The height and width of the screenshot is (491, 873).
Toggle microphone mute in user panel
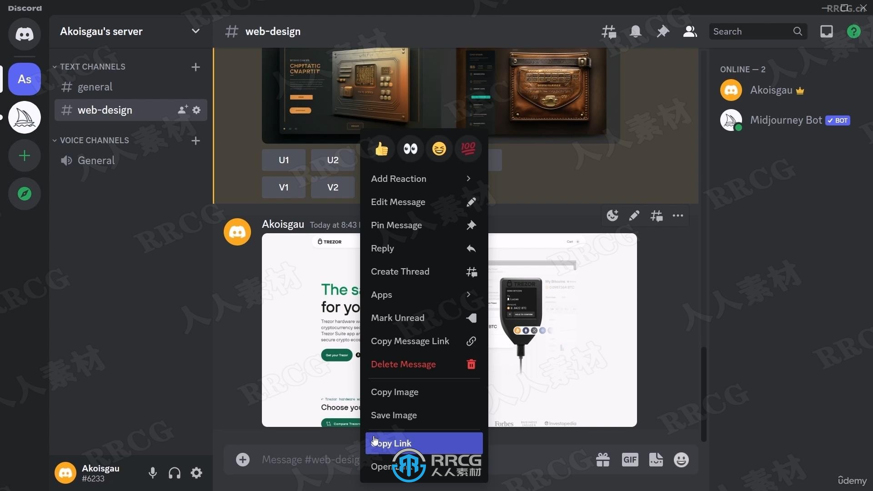153,473
